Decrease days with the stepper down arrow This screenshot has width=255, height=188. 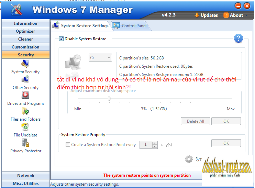click(x=155, y=146)
